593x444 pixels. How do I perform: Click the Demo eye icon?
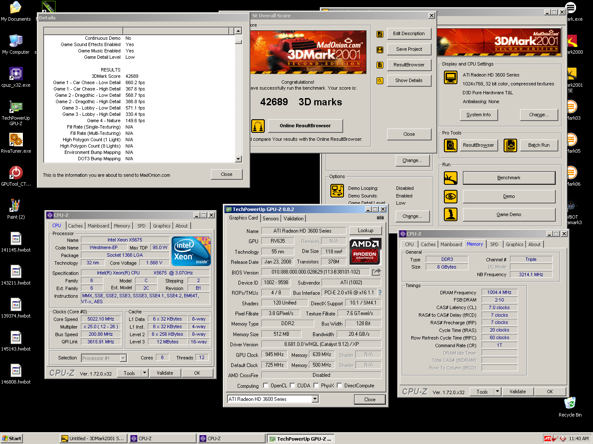[x=451, y=197]
